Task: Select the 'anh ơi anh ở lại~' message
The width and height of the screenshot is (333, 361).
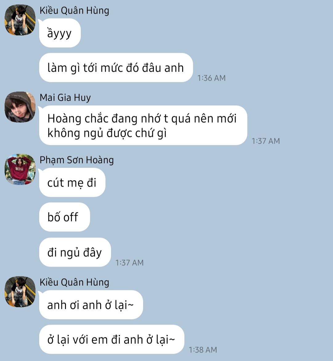Action: coord(91,305)
